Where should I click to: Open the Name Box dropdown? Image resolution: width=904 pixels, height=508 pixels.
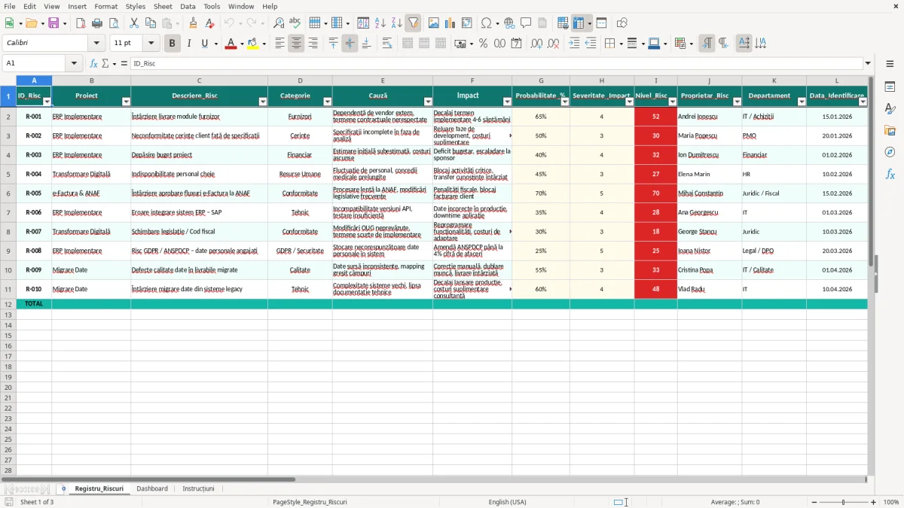74,63
